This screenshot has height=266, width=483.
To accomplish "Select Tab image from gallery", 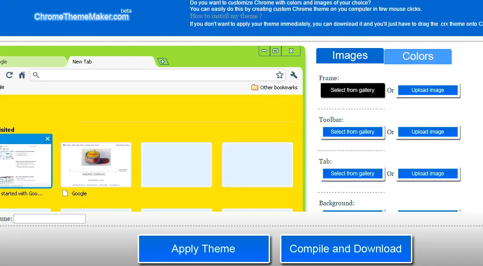I will [x=353, y=174].
